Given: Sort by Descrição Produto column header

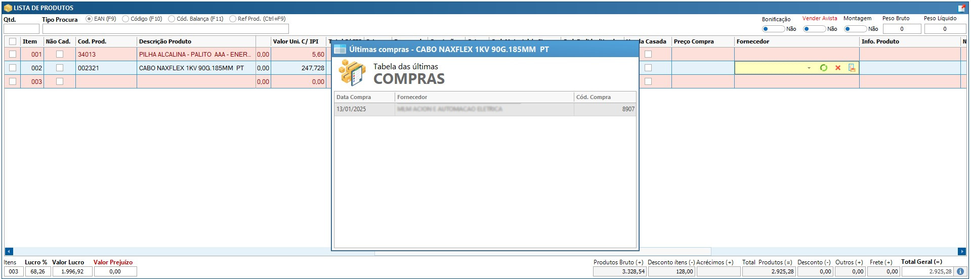Looking at the screenshot, I should [x=196, y=41].
